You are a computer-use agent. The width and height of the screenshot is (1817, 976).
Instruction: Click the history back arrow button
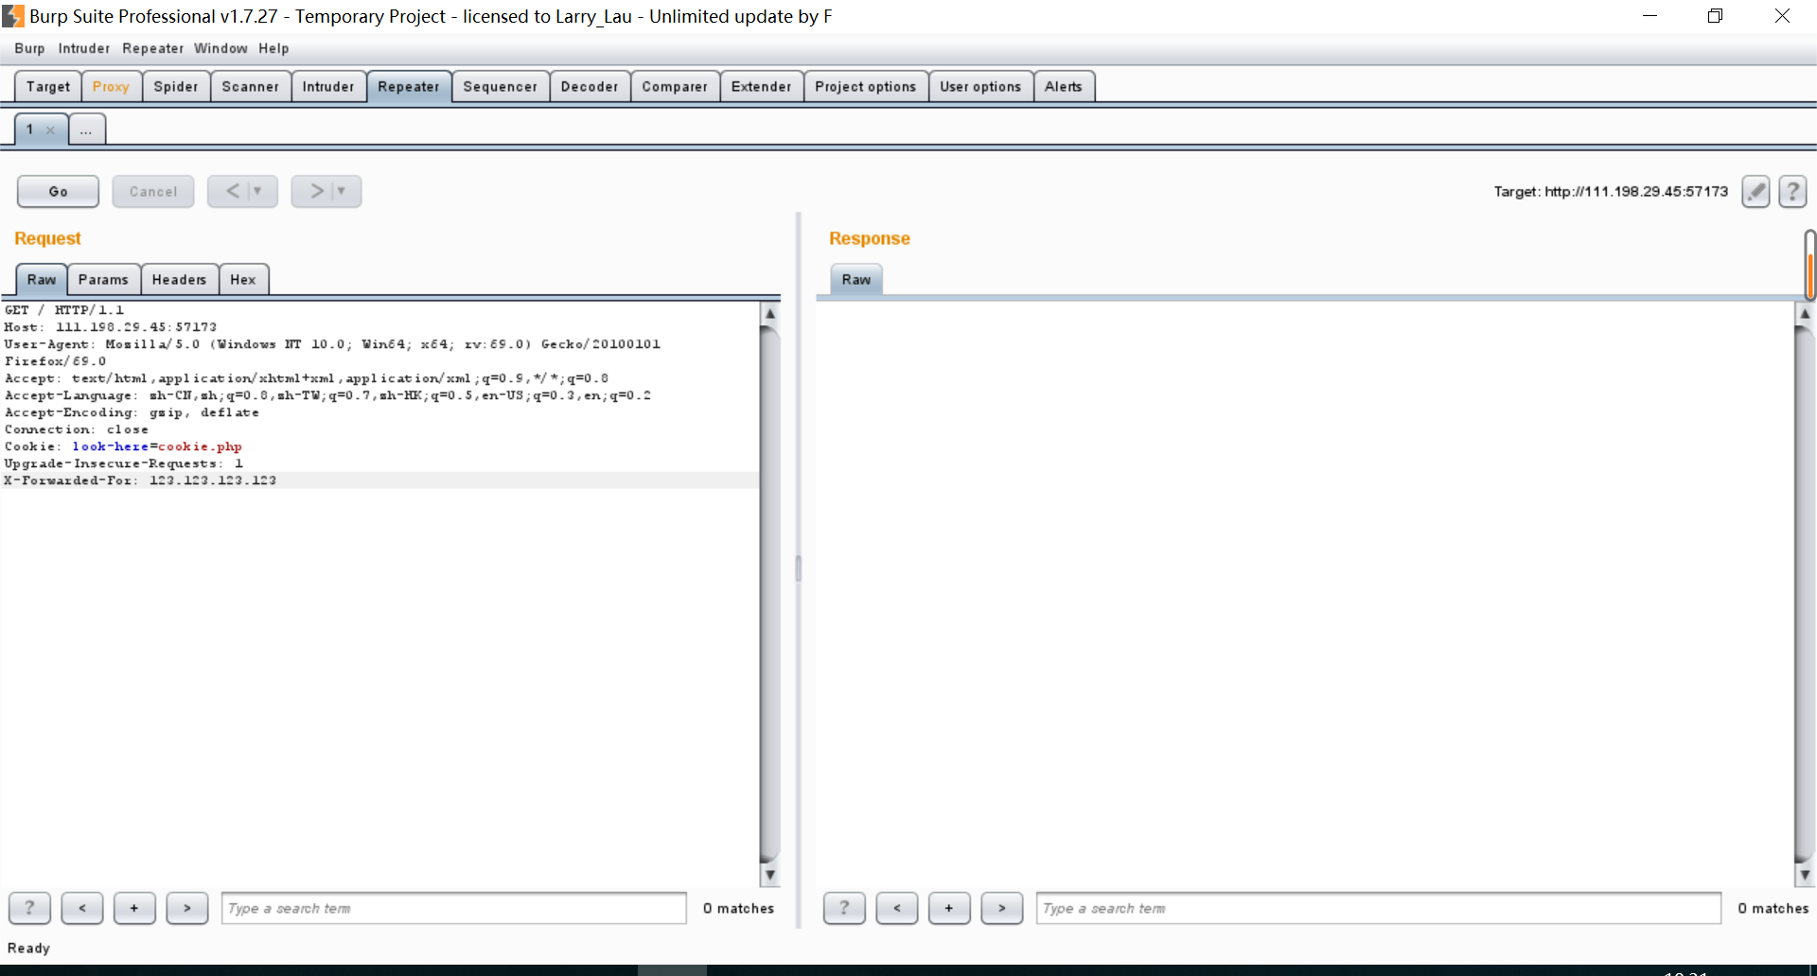[x=233, y=191]
